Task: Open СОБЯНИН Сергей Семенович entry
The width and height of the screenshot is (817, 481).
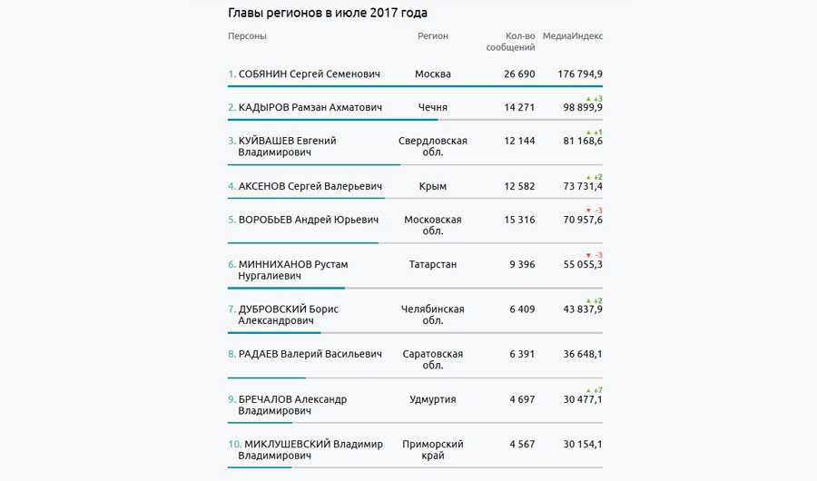Action: pyautogui.click(x=309, y=74)
